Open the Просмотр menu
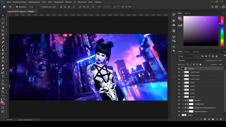The width and height of the screenshot is (226, 127). 82,2
